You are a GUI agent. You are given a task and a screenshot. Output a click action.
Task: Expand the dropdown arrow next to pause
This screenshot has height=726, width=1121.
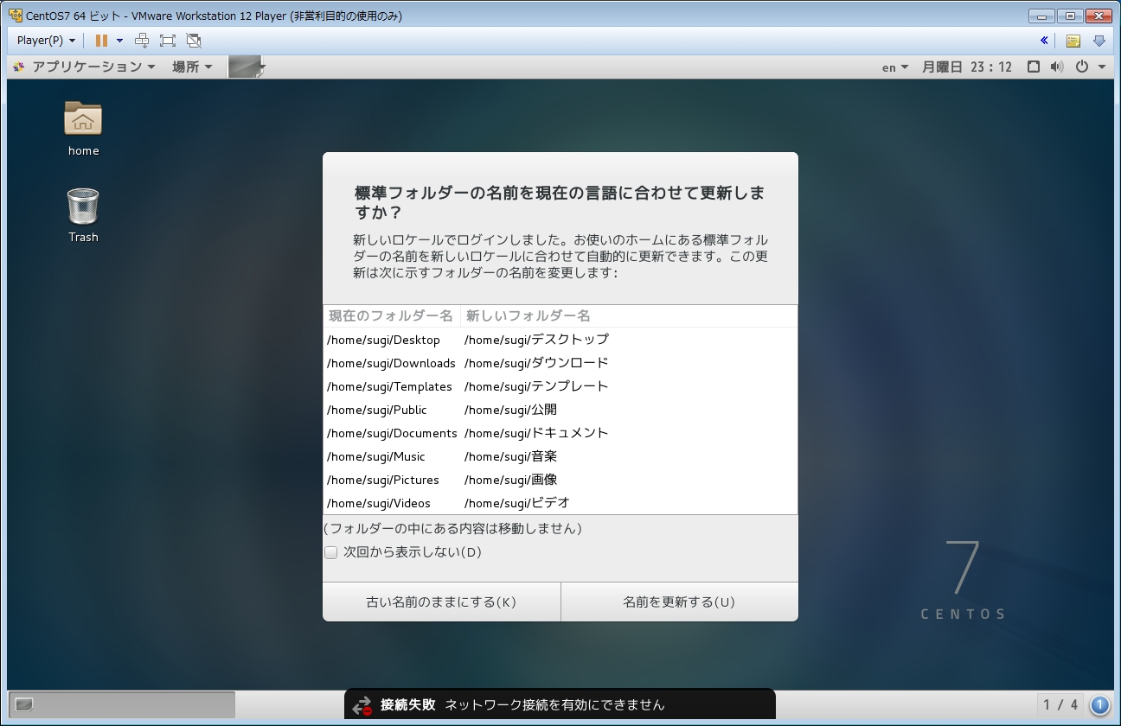(x=119, y=41)
